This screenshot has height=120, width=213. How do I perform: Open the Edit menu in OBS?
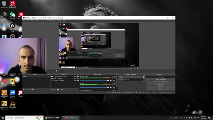[x=28, y=21]
